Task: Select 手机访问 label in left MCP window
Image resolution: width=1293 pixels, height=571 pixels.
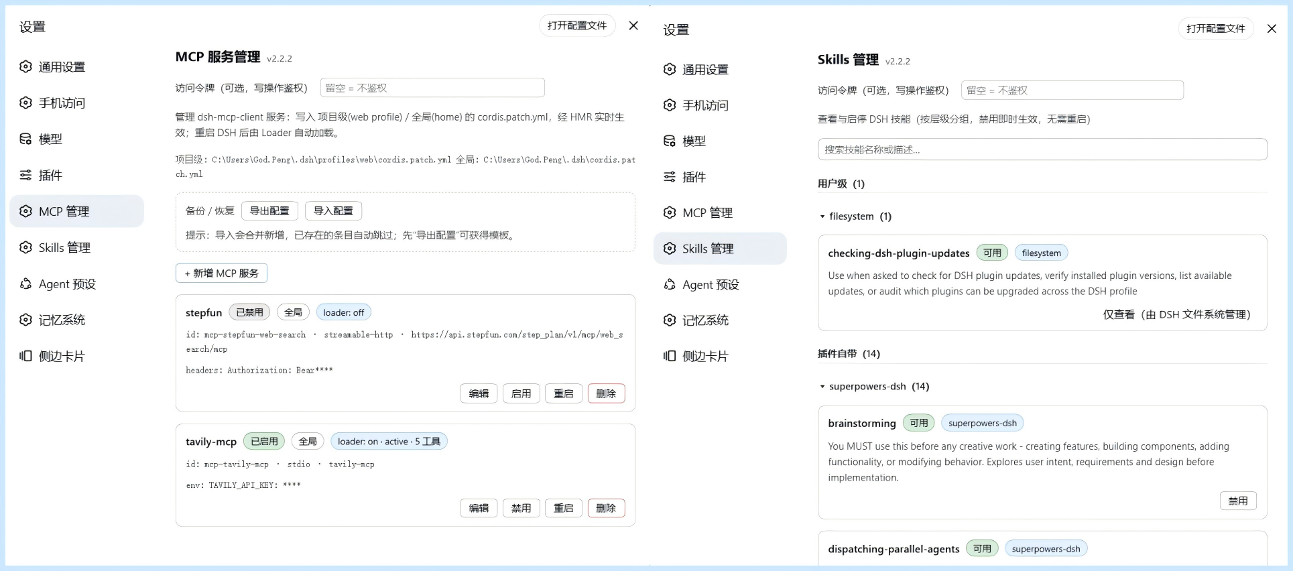Action: [x=62, y=103]
